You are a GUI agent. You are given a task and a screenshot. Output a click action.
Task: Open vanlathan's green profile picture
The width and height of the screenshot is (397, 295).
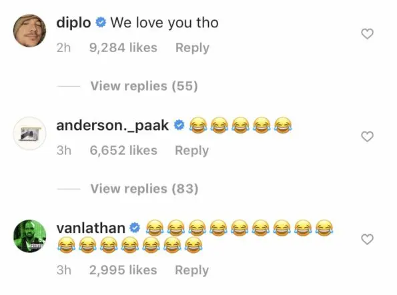[29, 236]
